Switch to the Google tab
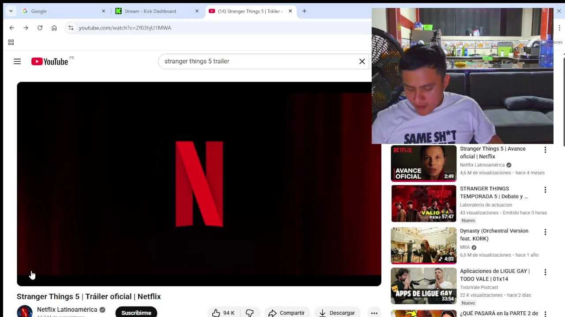The width and height of the screenshot is (565, 317). [64, 11]
